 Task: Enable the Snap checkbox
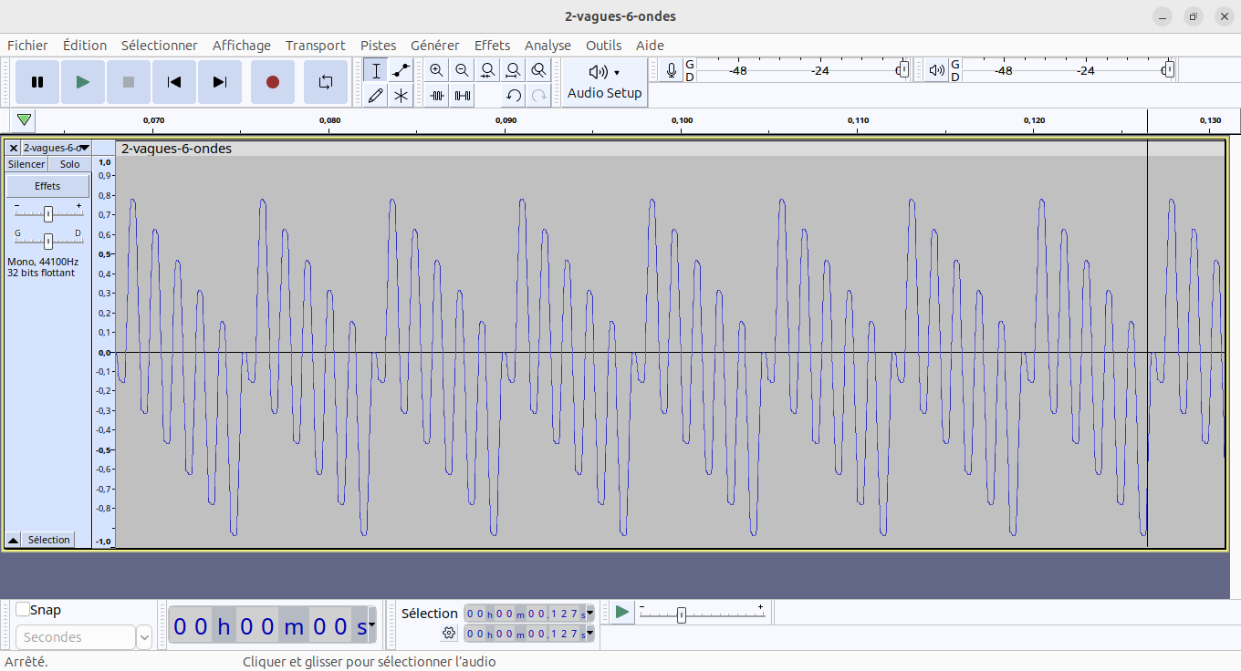click(23, 610)
